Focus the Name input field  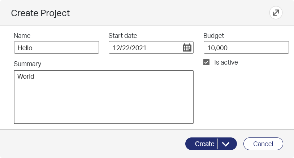tap(56, 48)
